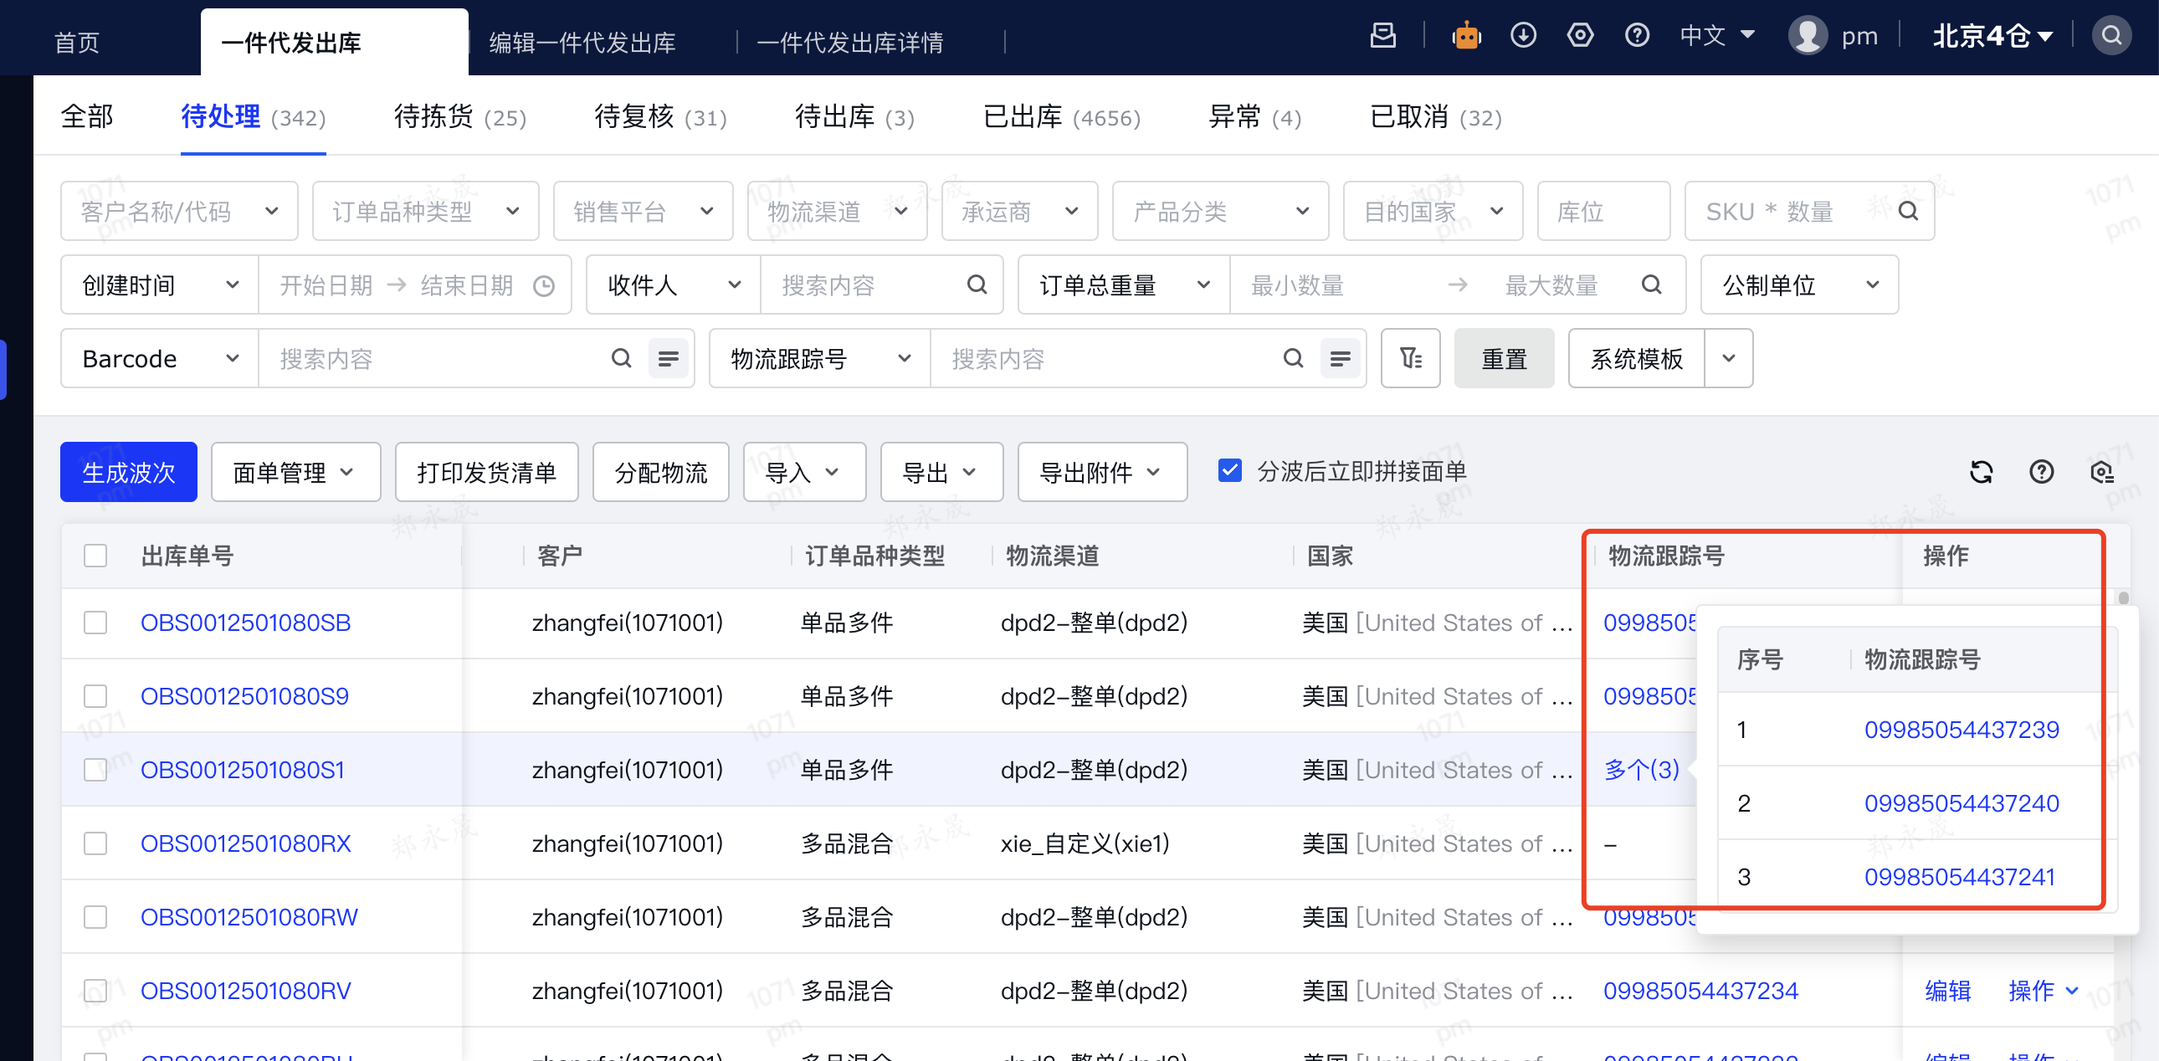Expand the 销售平台 dropdown filter
Screen dimensions: 2159x1061
[x=643, y=211]
